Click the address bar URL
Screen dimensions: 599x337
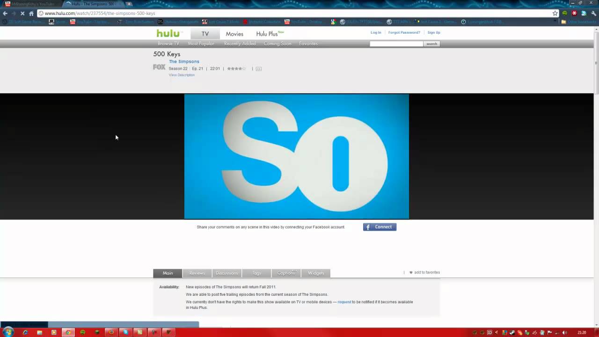click(100, 13)
